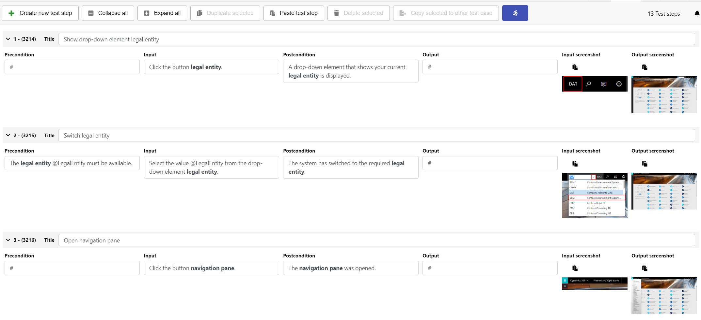Click the Output field of step 1

coord(490,67)
